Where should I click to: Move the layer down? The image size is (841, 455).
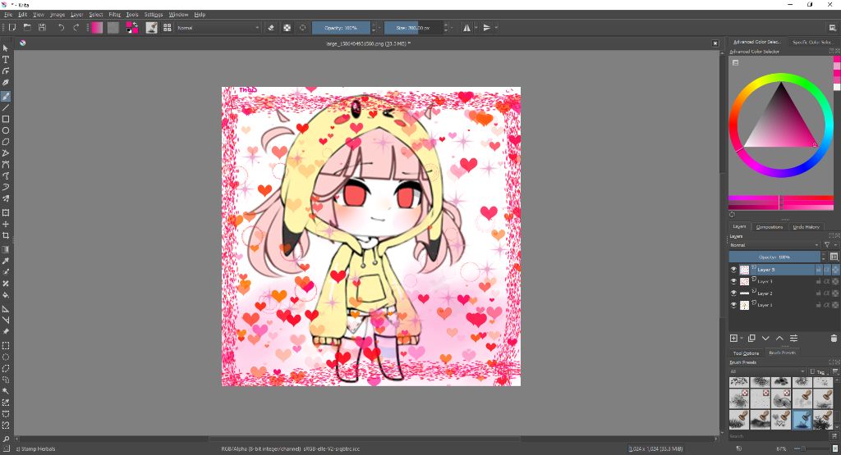[765, 339]
